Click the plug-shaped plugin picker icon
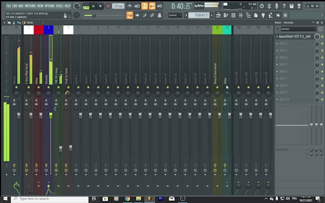This screenshot has height=203, width=325. click(263, 15)
